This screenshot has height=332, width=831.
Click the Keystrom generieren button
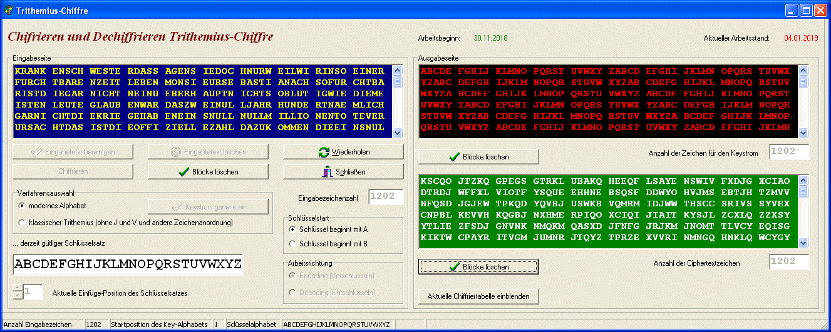tap(209, 207)
